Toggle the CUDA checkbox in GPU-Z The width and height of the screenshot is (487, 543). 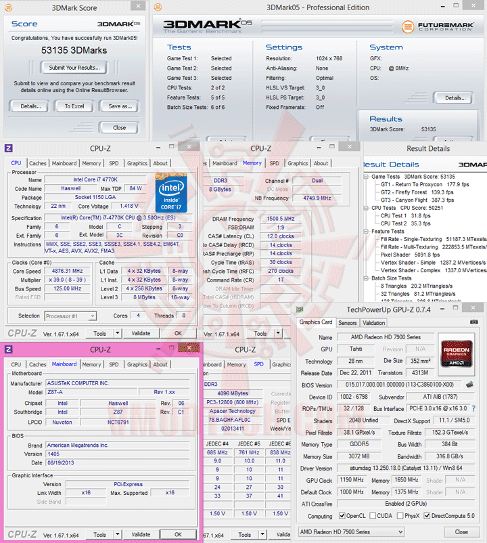click(x=373, y=516)
